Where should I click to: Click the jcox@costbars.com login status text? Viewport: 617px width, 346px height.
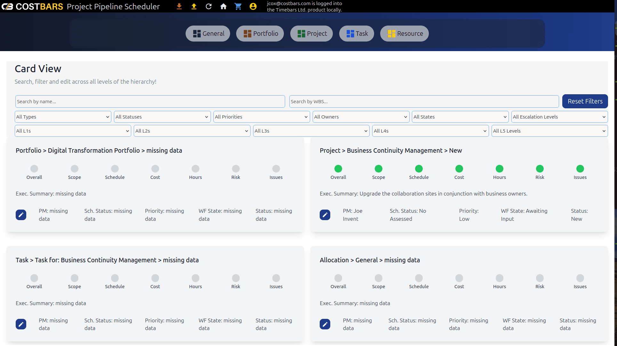pyautogui.click(x=305, y=6)
